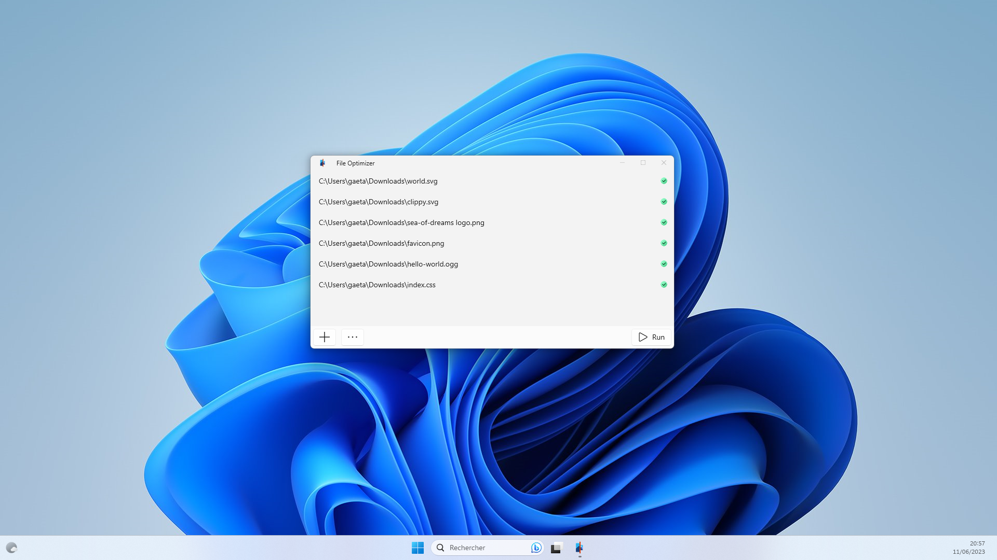
Task: Open Bing Chat icon in the search bar
Action: [x=536, y=548]
